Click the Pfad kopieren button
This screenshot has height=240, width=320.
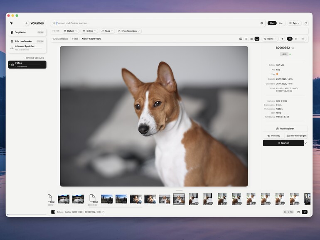point(285,129)
